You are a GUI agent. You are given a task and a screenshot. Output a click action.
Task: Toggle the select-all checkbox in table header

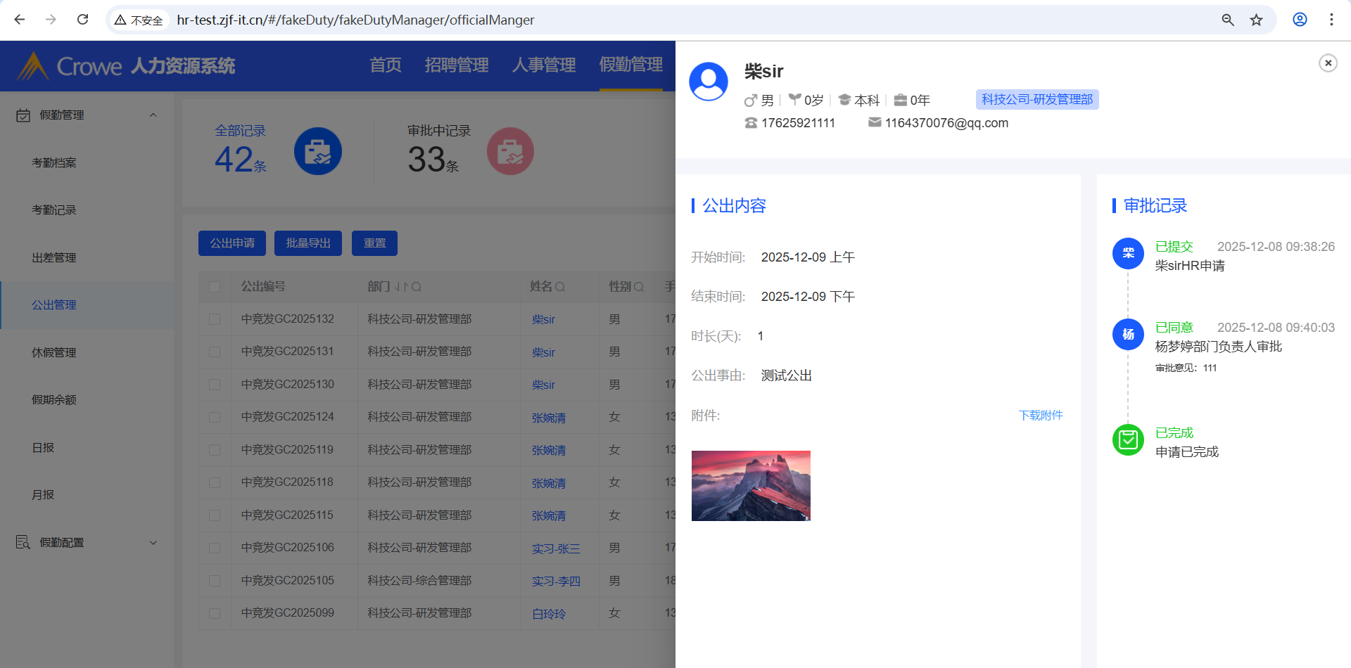pyautogui.click(x=215, y=287)
